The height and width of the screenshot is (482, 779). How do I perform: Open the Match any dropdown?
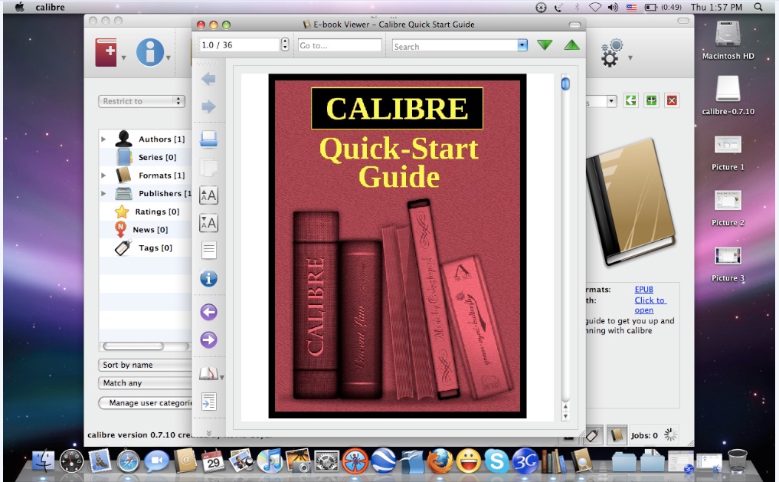(145, 383)
